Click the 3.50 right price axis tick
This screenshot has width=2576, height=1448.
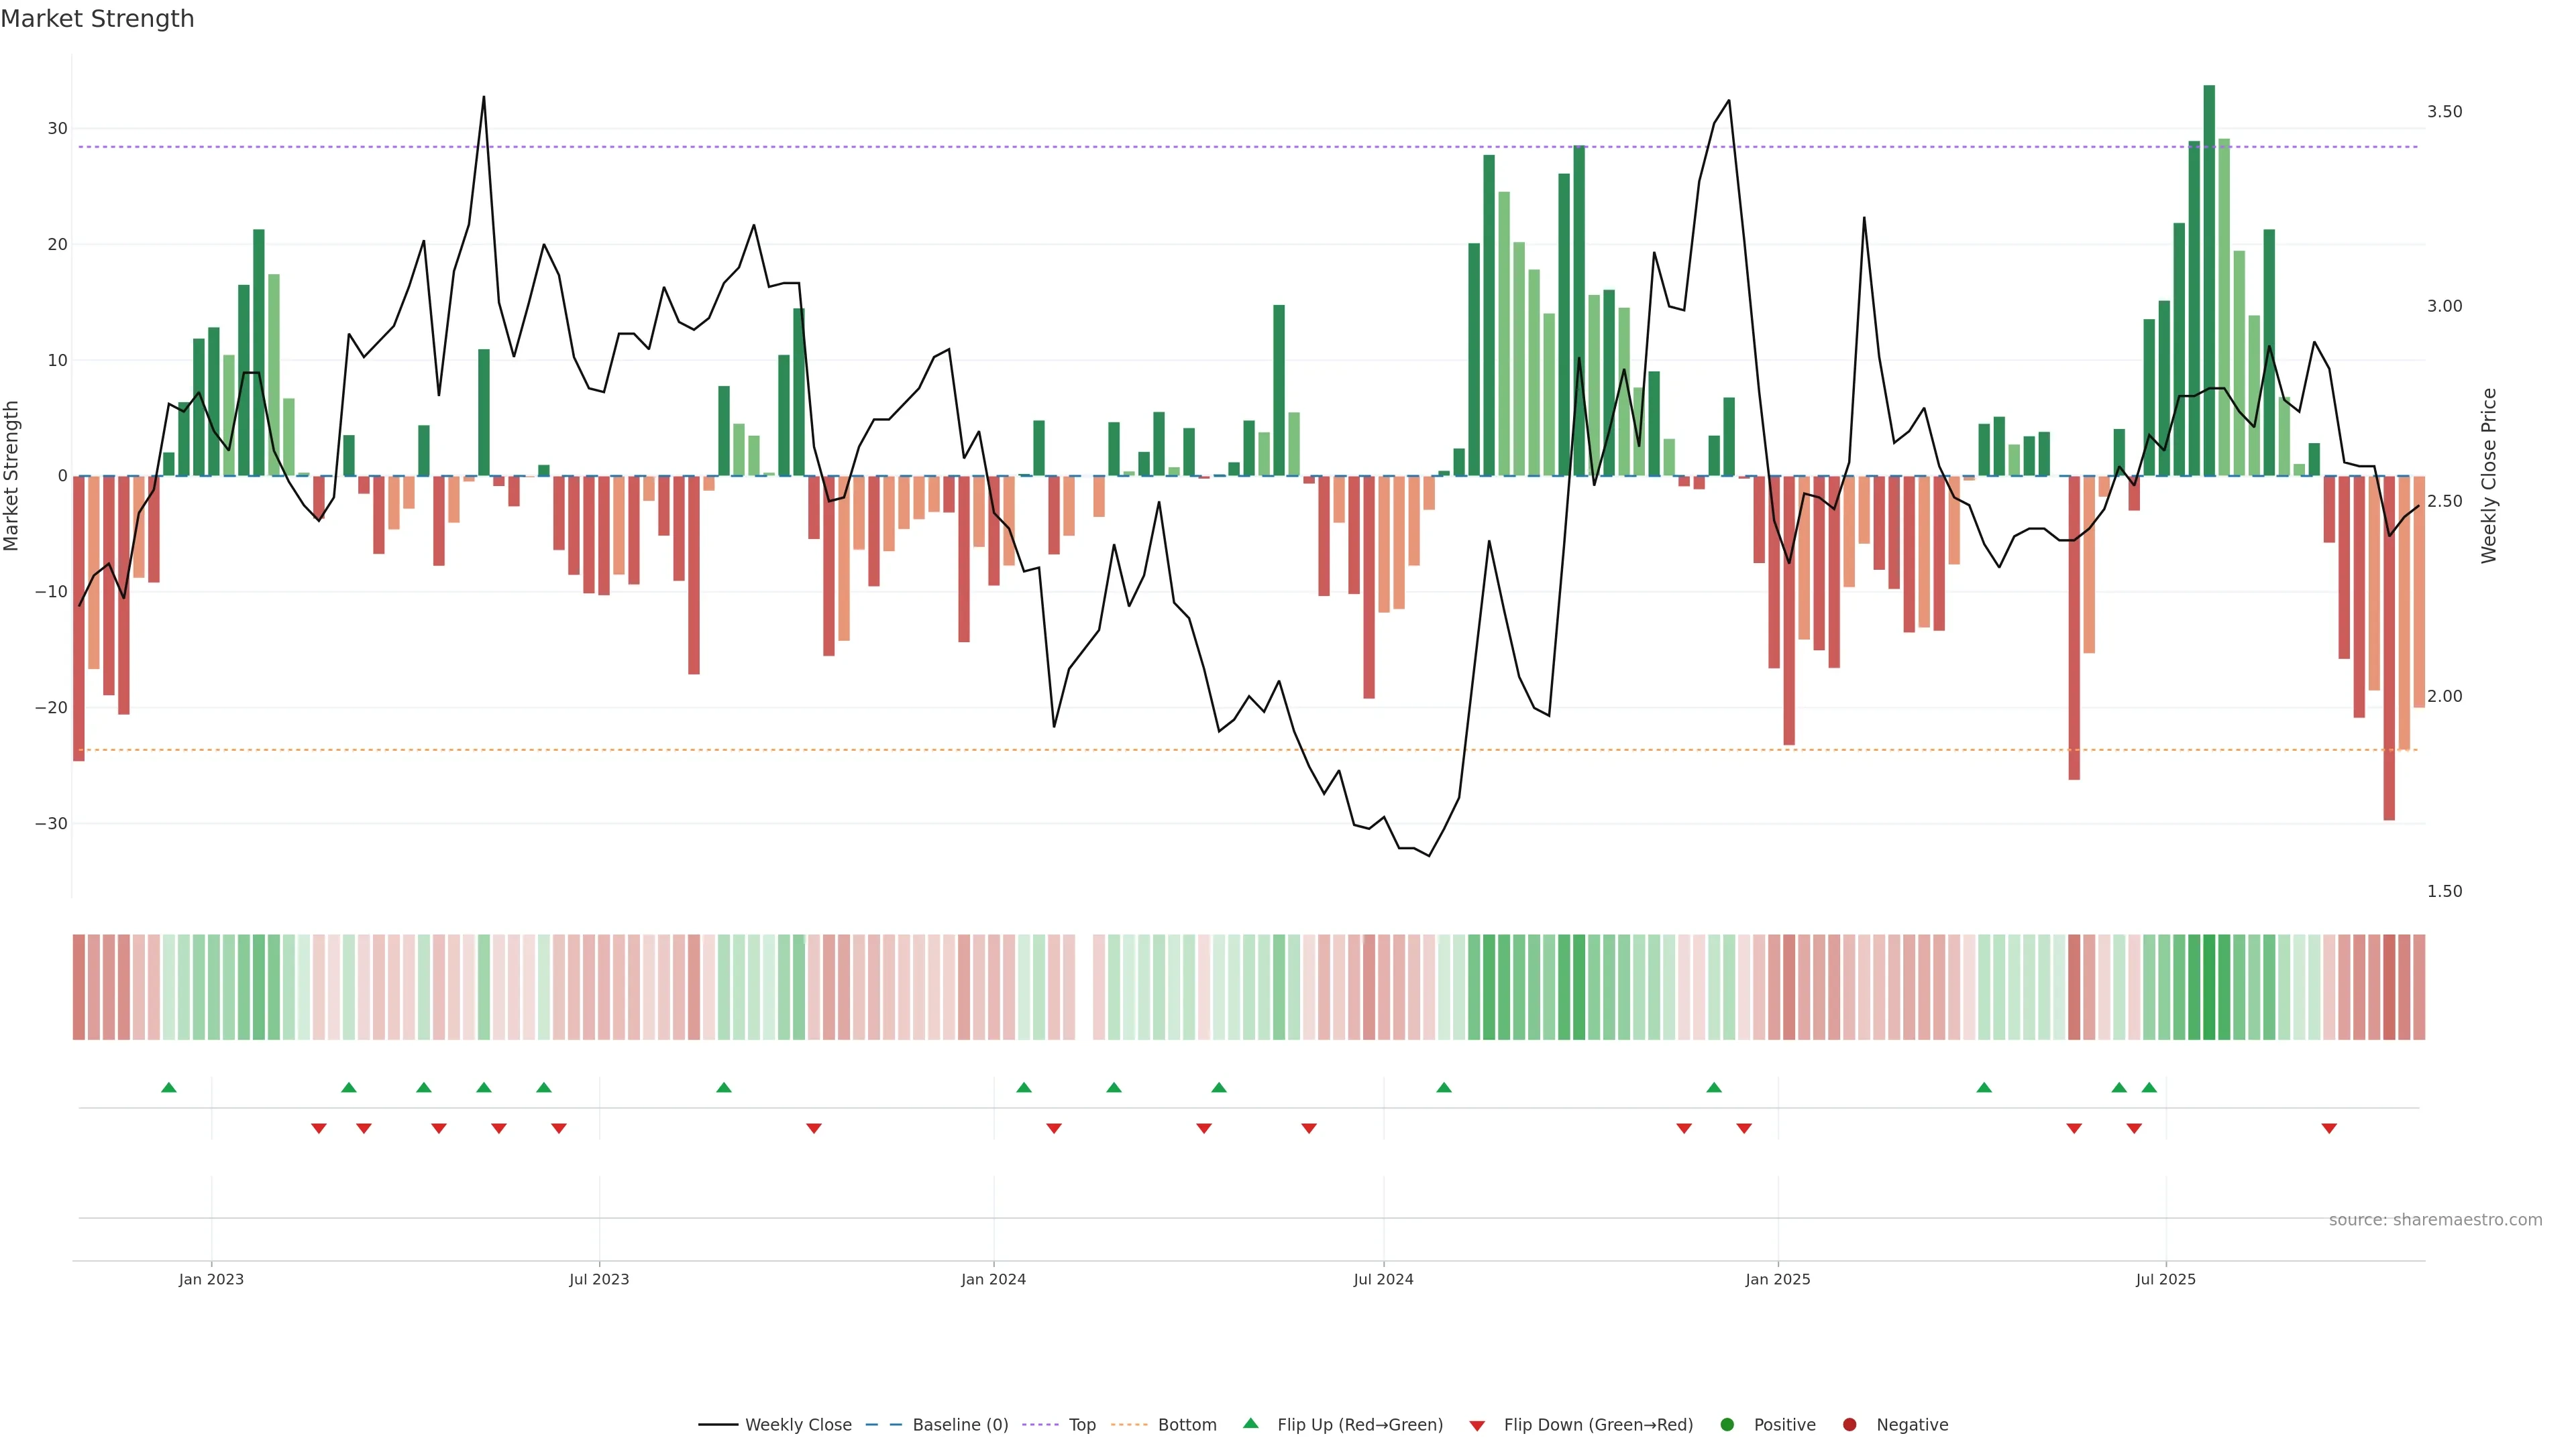2444,112
